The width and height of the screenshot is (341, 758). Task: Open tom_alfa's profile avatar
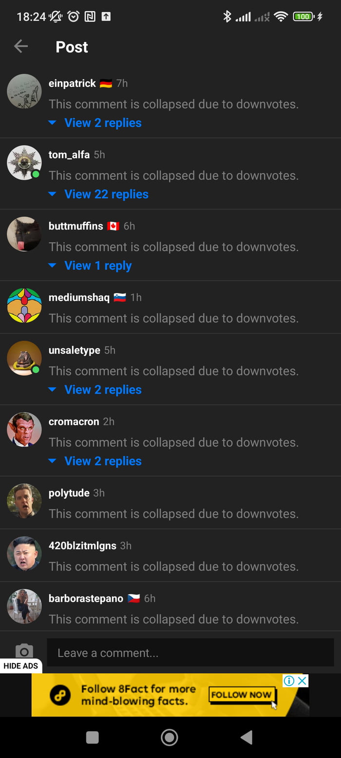[x=24, y=163]
